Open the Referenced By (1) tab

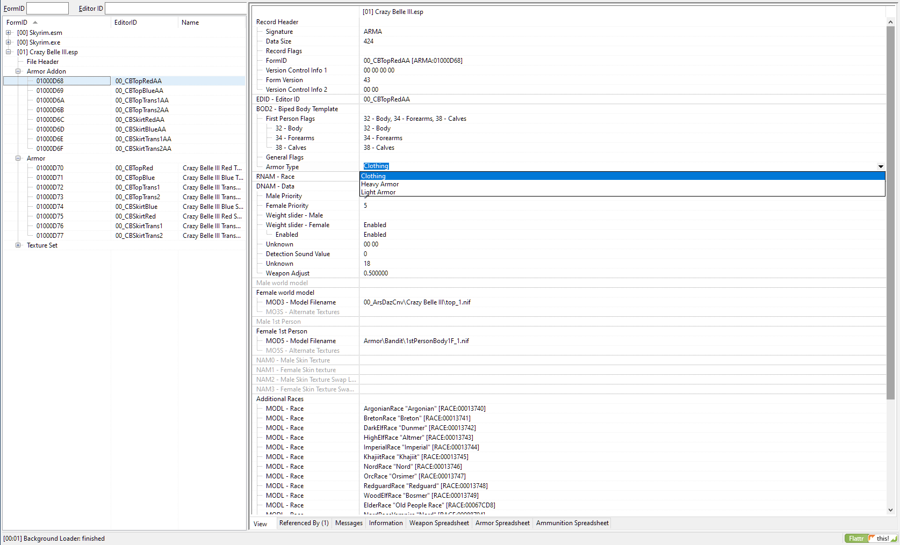tap(304, 523)
